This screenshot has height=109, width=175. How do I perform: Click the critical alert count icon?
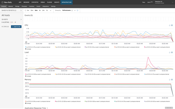tap(11, 22)
